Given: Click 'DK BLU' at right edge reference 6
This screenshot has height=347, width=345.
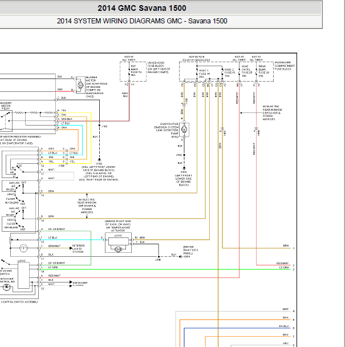Looking at the screenshot, I should click(284, 326).
